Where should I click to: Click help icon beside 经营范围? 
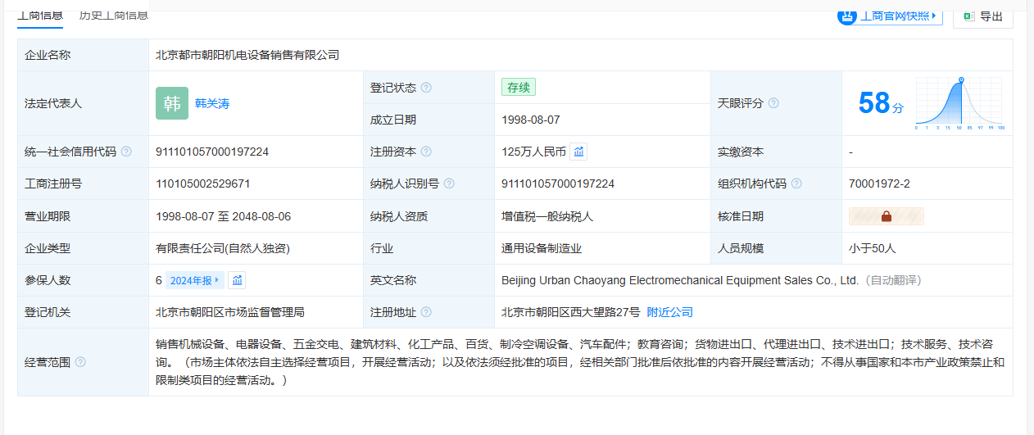[x=80, y=362]
